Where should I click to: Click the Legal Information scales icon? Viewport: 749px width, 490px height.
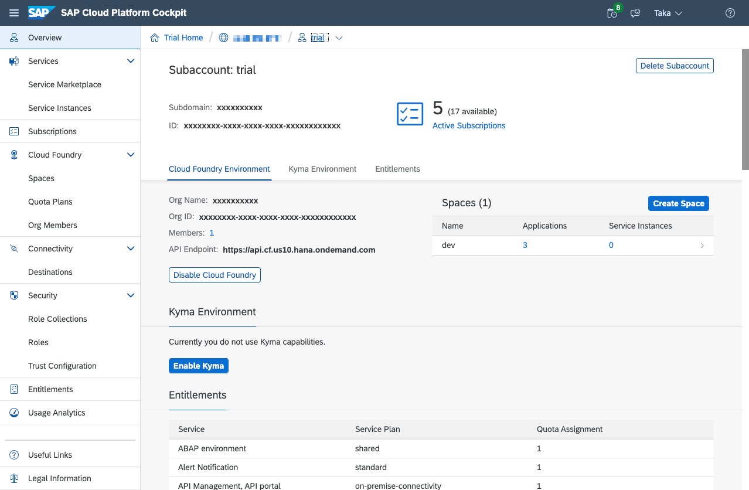pos(15,478)
